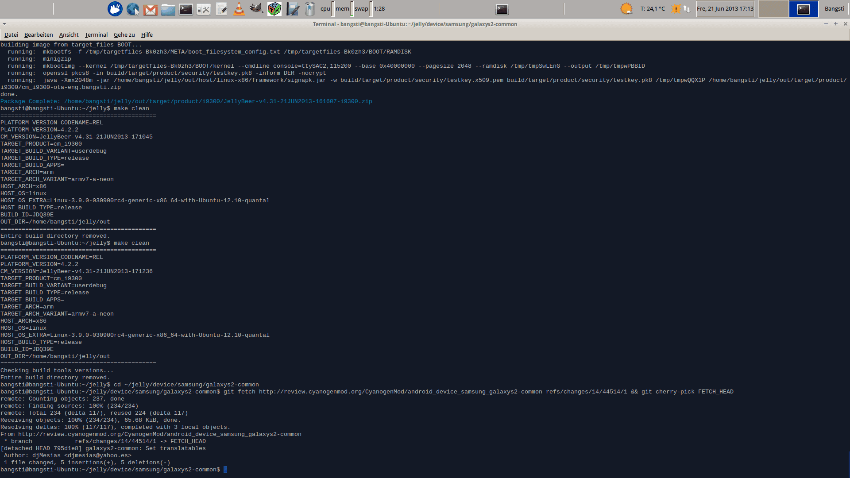Screen dimensions: 850x478
Task: Open the settings manager tools icon
Action: pyautogui.click(x=204, y=9)
